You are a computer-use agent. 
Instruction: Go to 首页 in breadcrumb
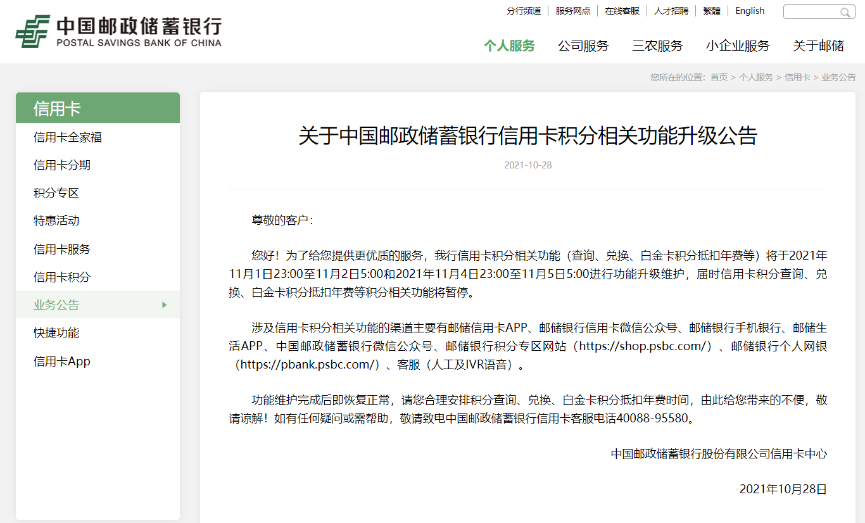point(719,77)
